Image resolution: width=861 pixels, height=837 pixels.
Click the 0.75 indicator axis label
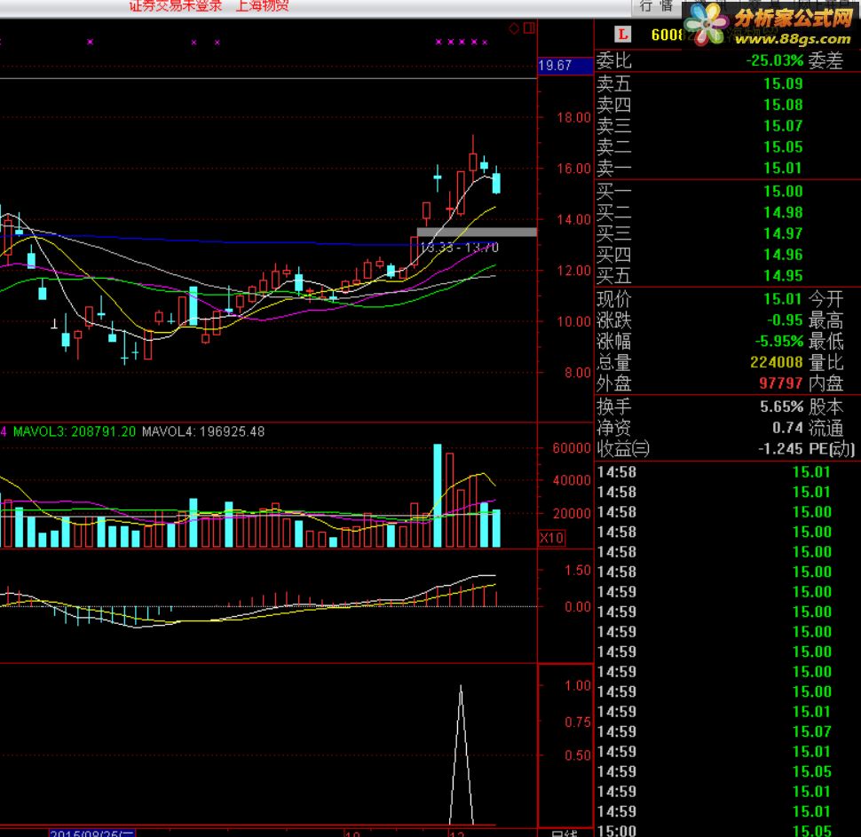[577, 723]
